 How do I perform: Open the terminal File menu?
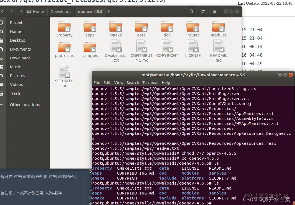(97, 83)
